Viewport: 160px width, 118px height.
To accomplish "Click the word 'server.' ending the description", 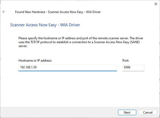I will click(23, 46).
